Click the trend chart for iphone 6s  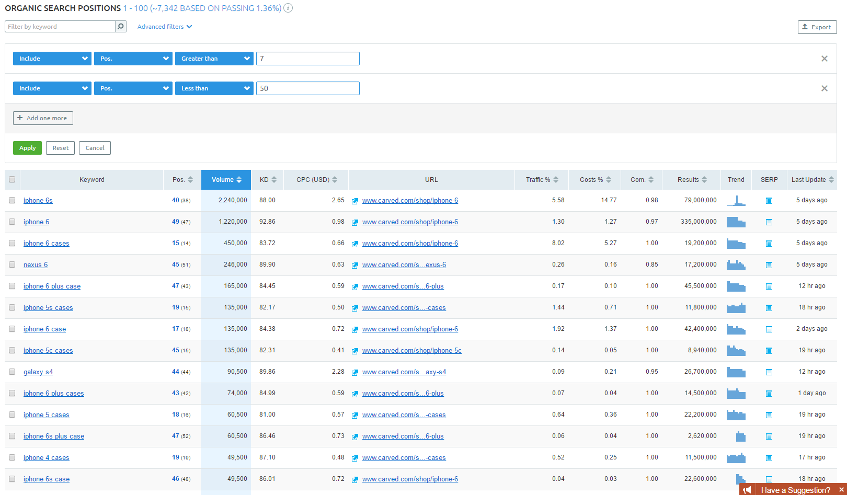[736, 201]
